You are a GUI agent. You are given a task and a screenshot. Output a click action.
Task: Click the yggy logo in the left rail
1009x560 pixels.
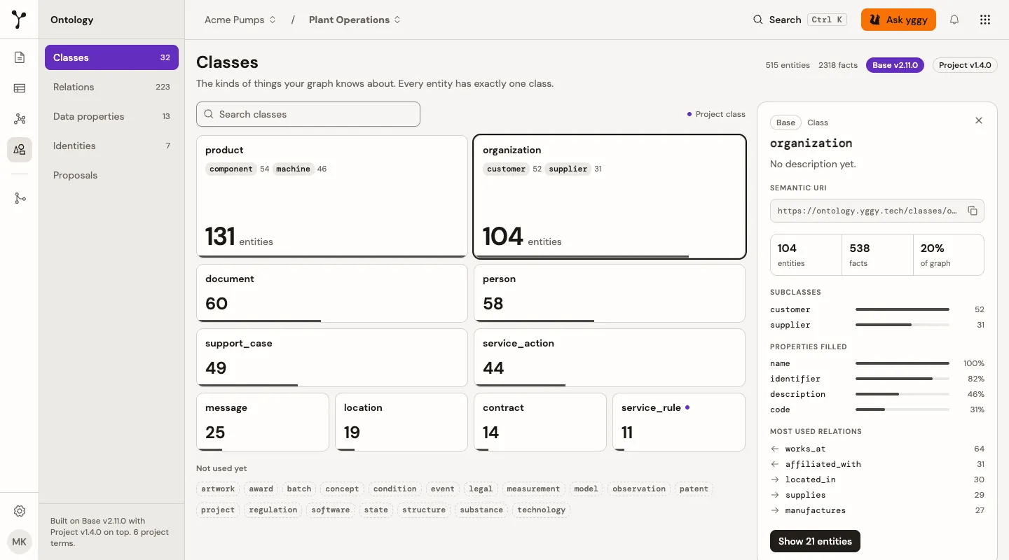pyautogui.click(x=20, y=20)
